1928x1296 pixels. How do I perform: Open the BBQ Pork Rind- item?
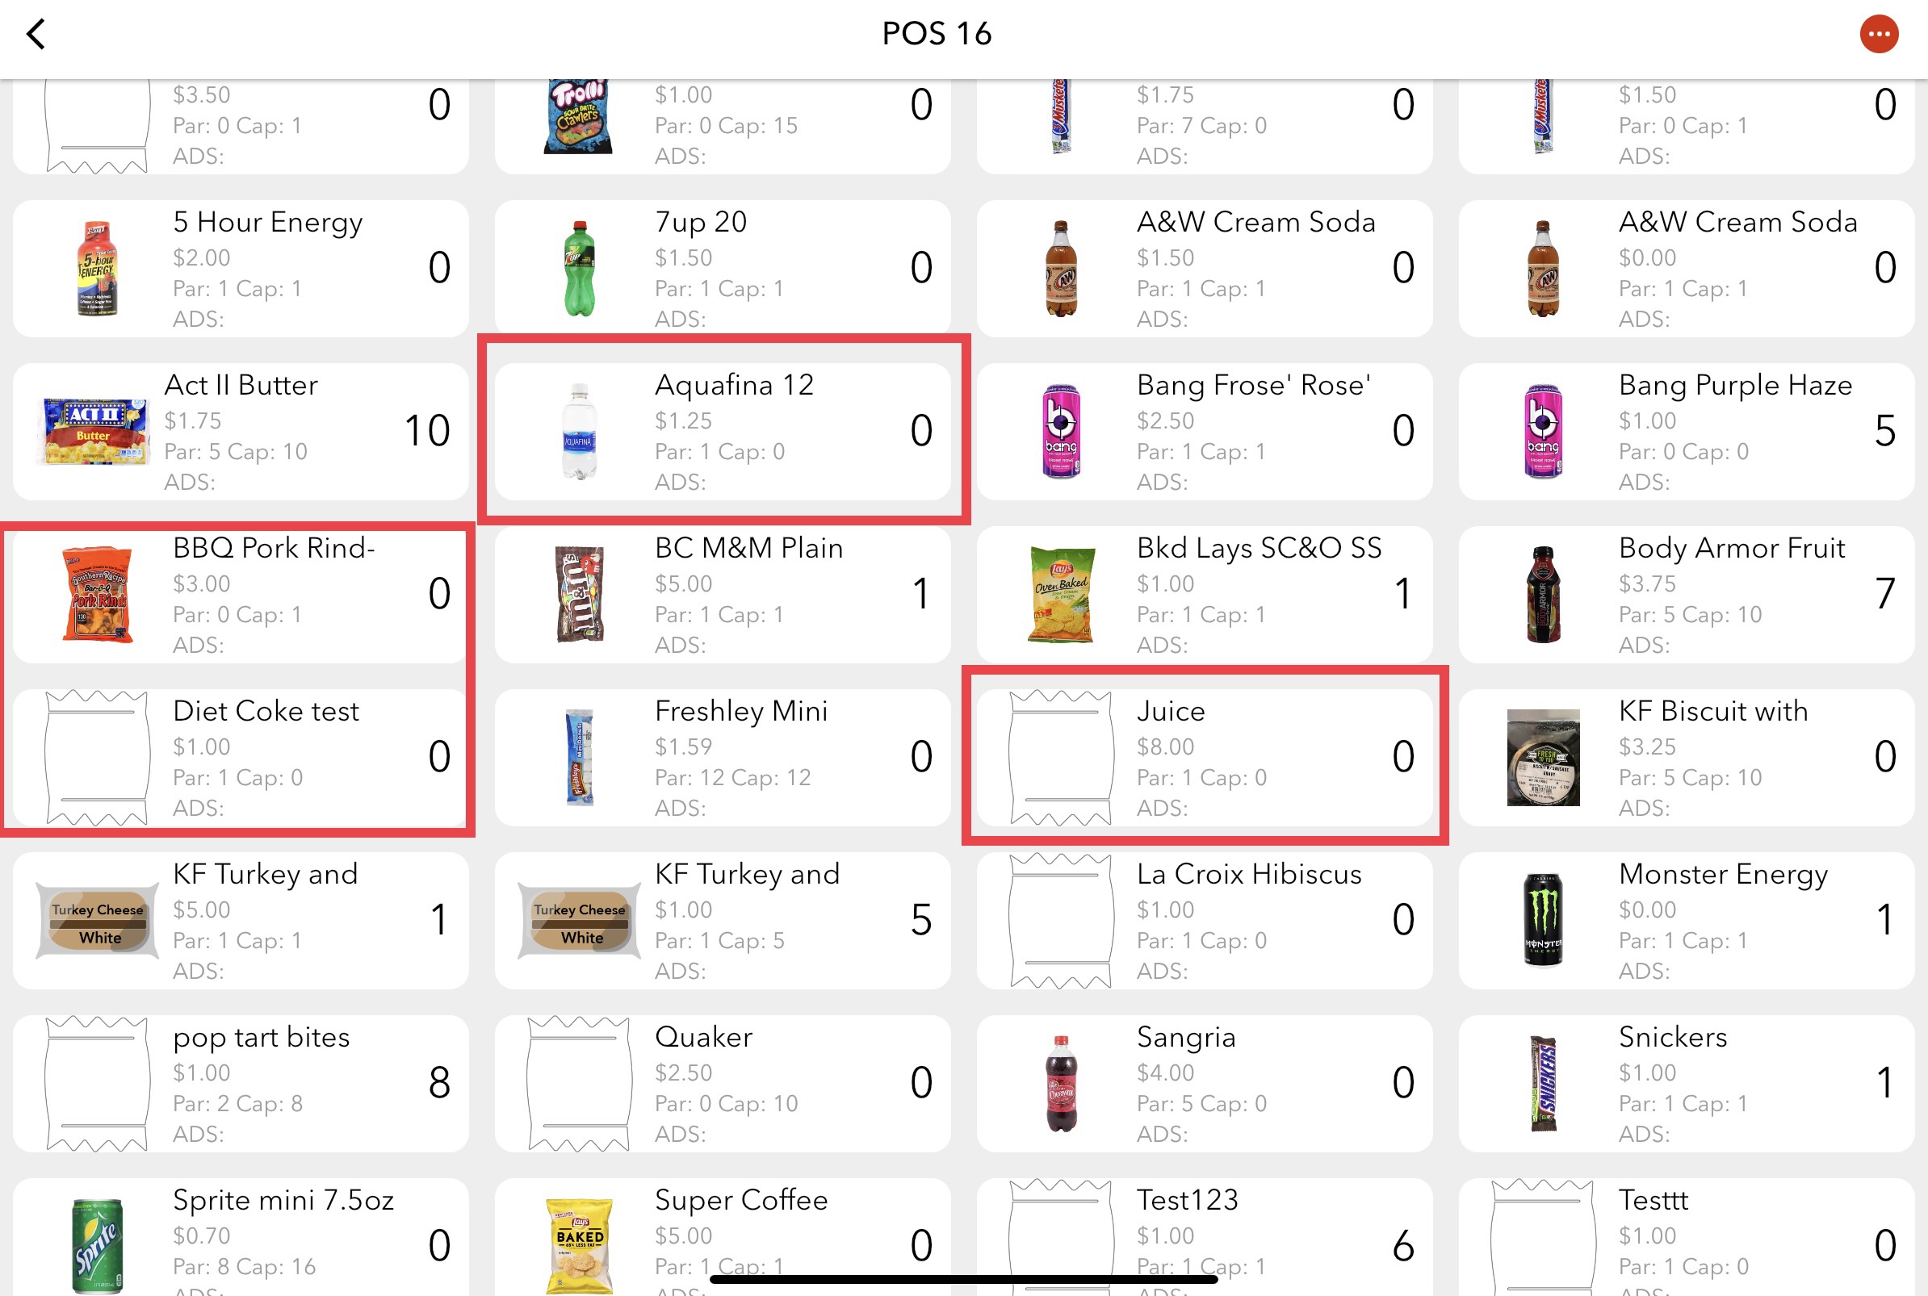[x=241, y=594]
